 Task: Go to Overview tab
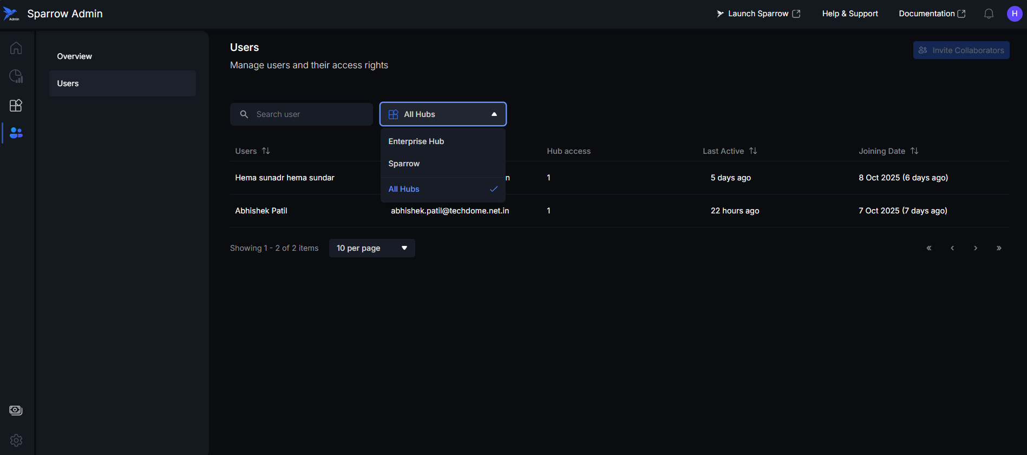(x=75, y=56)
